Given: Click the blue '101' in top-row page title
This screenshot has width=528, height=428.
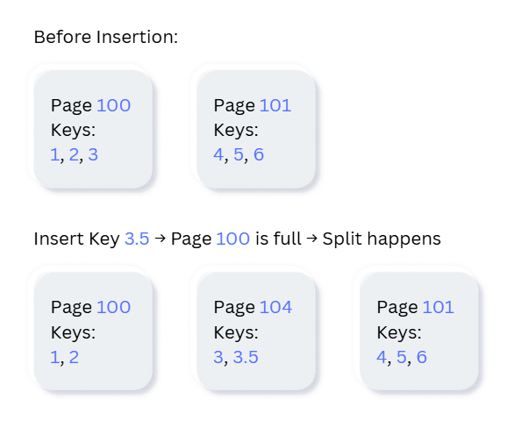Looking at the screenshot, I should tap(275, 105).
